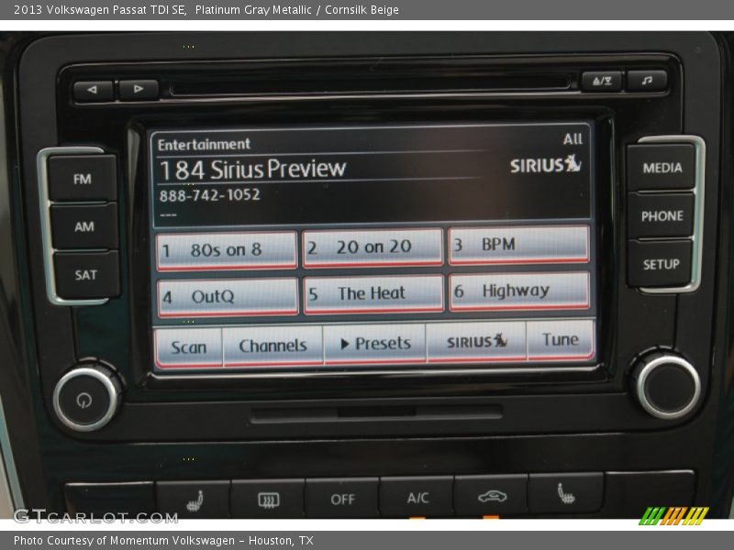The image size is (734, 550).
Task: Select the AM radio band
Action: click(84, 226)
